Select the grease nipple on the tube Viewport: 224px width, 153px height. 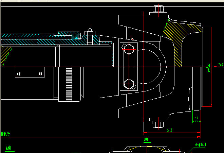[x=90, y=34]
